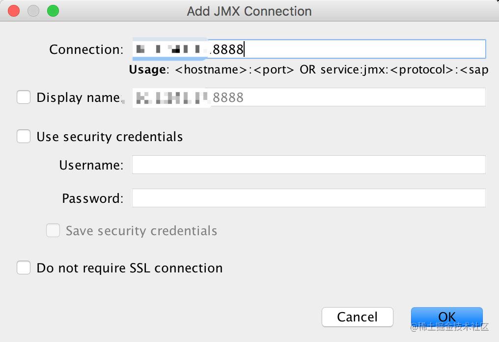Select the Password input box
The image size is (499, 342).
point(309,198)
